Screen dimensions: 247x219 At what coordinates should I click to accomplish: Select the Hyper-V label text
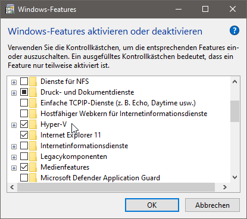pyautogui.click(x=54, y=124)
